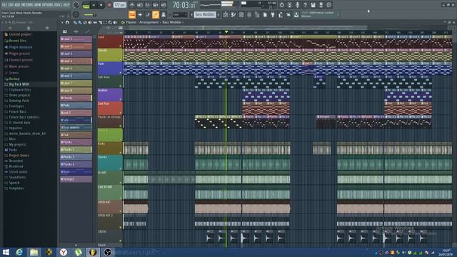Click the plug-shaped plugin icon in toolbar
The height and width of the screenshot is (257, 457).
[273, 14]
